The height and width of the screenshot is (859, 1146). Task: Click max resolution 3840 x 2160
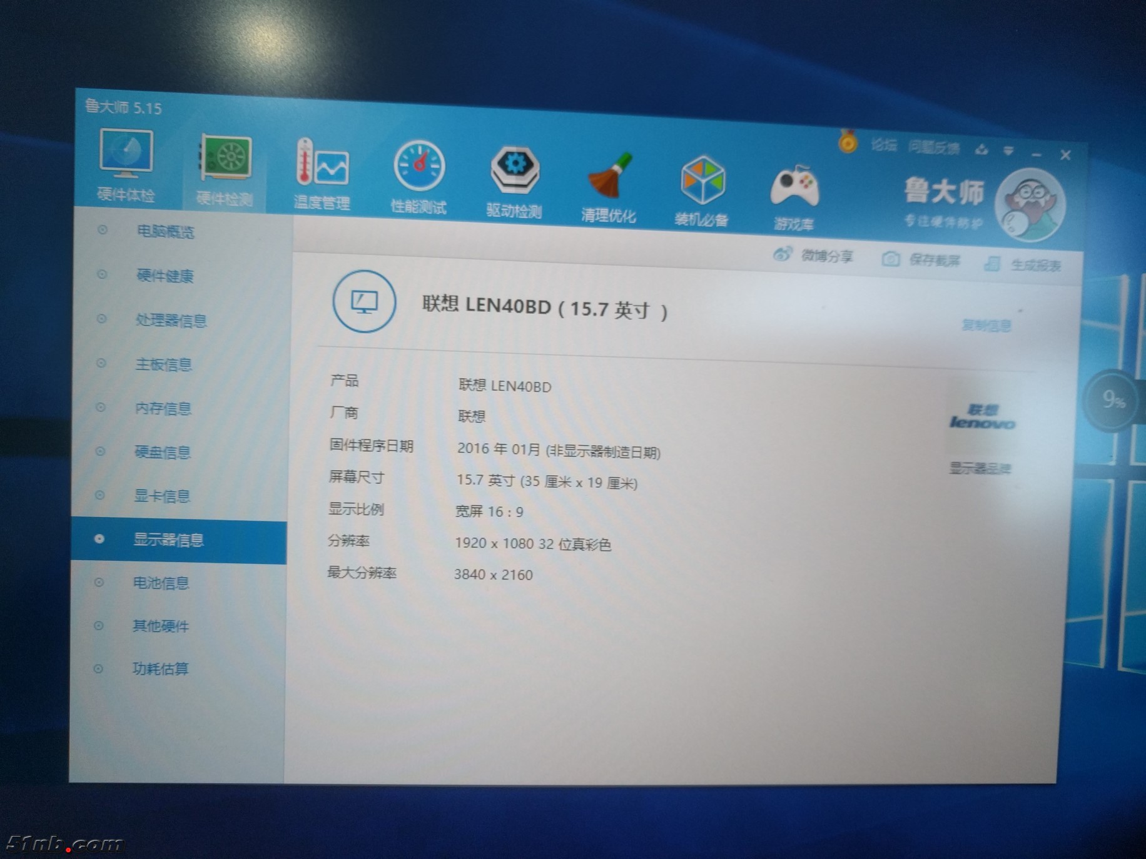494,575
